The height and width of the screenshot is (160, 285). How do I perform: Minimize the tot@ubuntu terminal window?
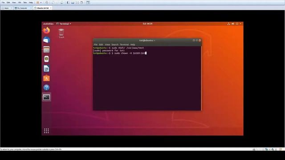(x=194, y=40)
